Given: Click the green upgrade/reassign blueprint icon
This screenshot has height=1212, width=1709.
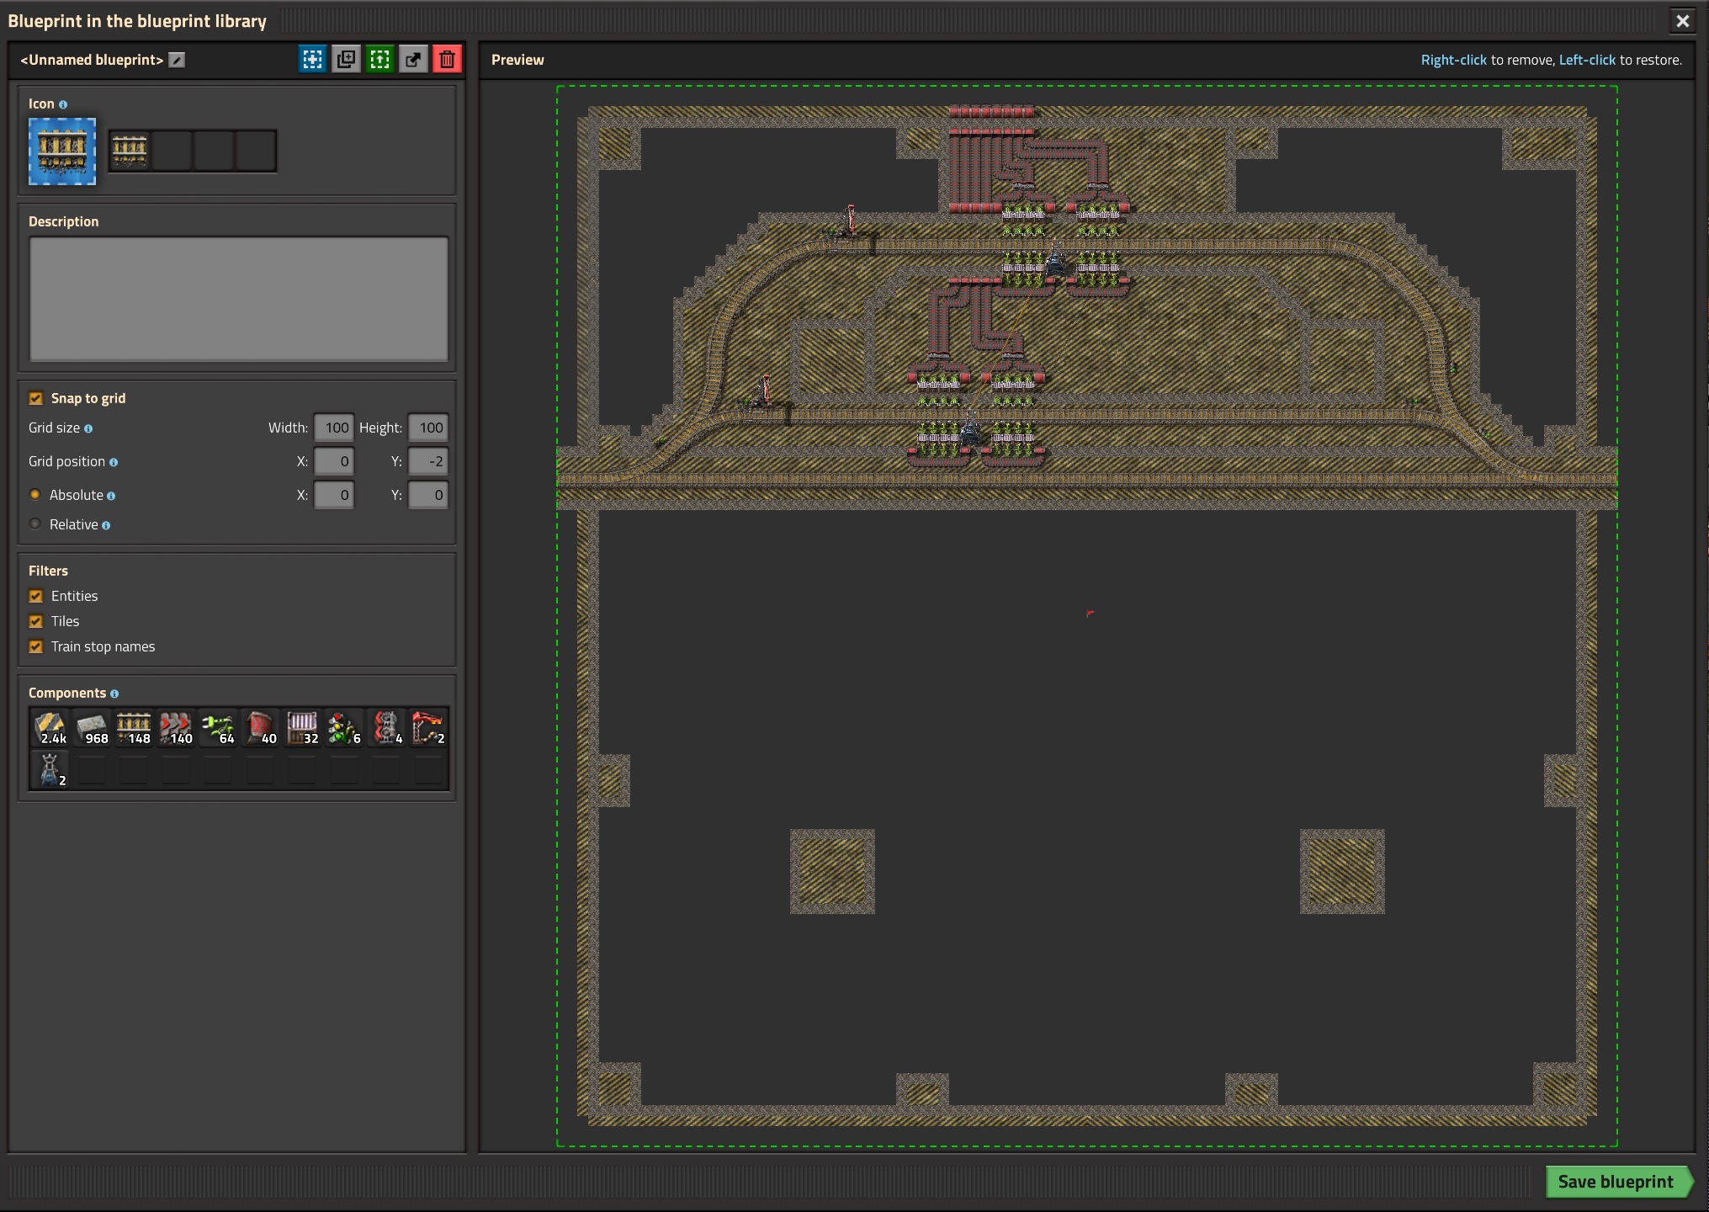Looking at the screenshot, I should tap(379, 59).
